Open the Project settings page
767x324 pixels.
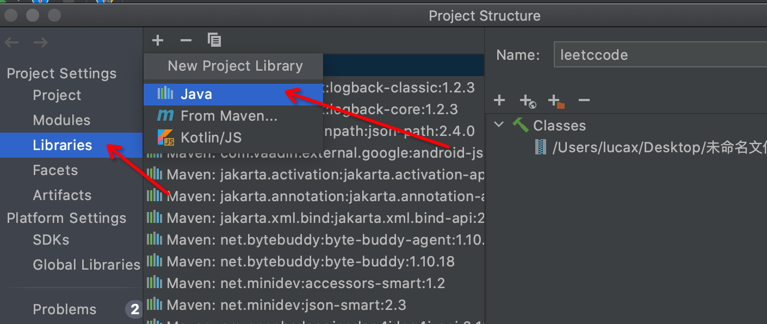[x=57, y=95]
